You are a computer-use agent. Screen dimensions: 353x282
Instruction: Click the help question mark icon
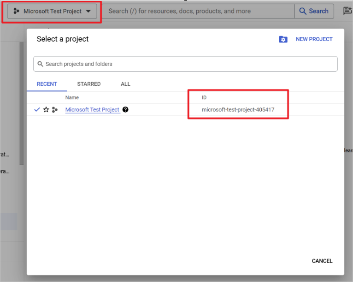(x=125, y=109)
